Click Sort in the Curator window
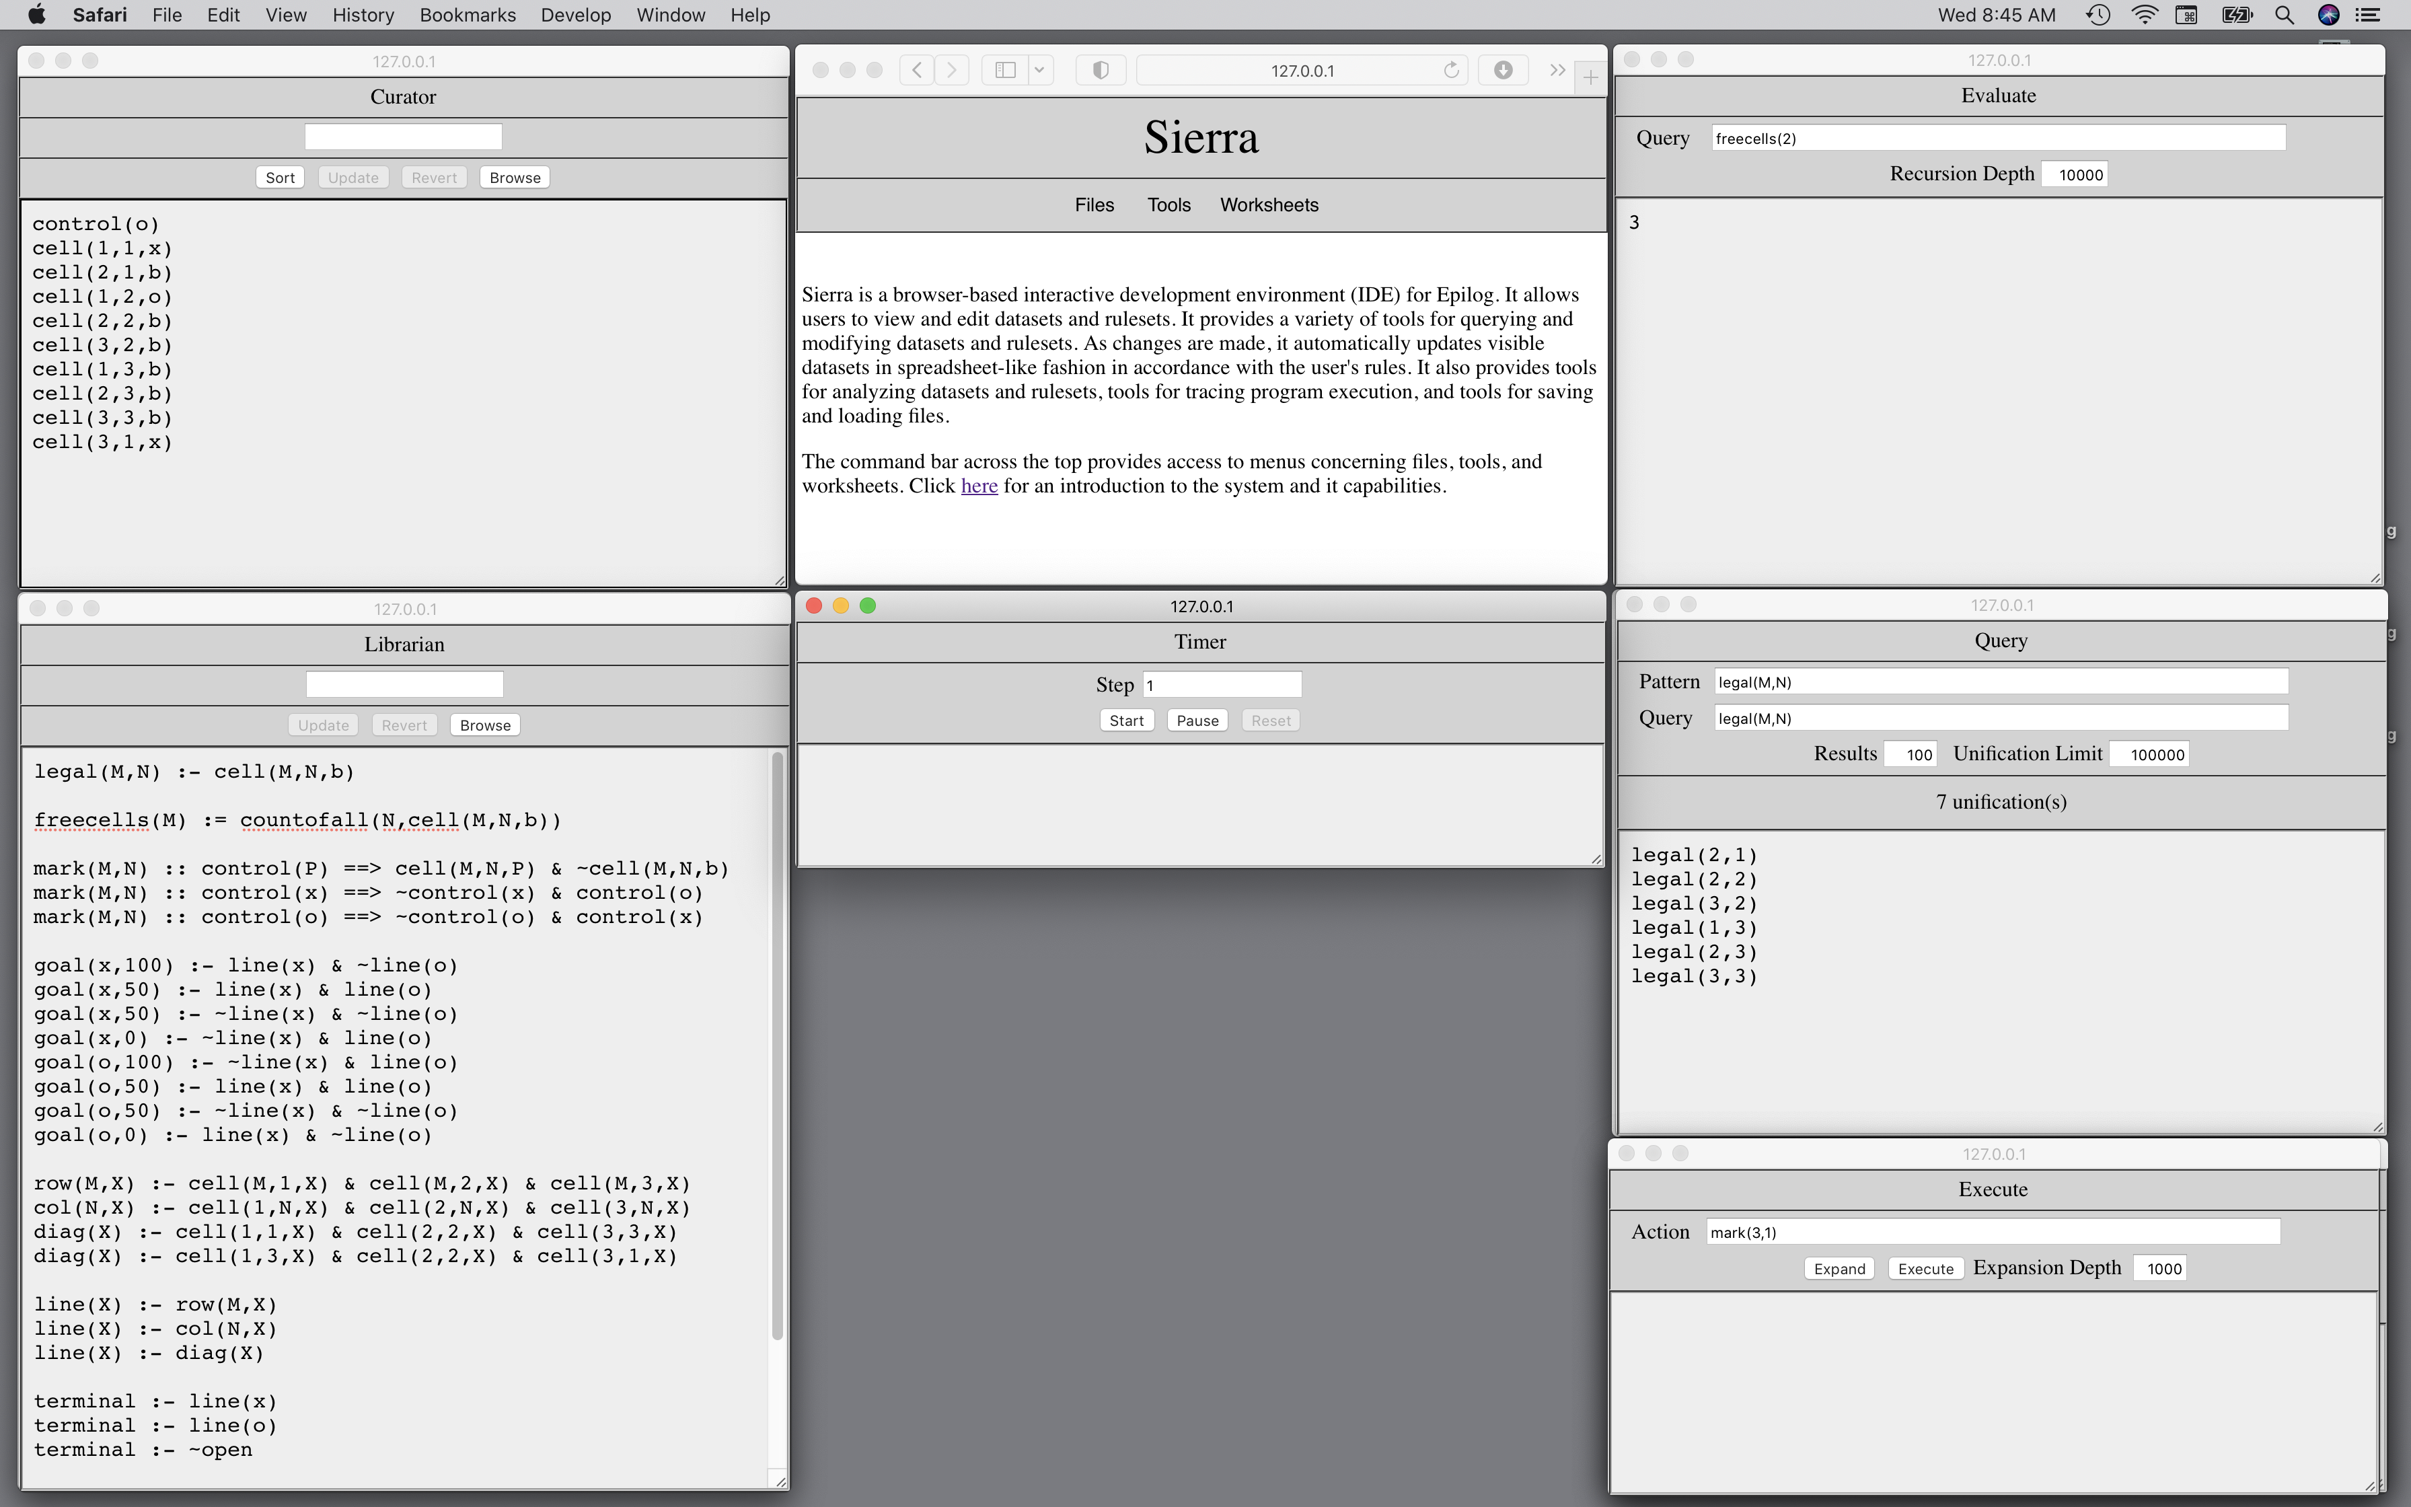2411x1507 pixels. tap(280, 178)
